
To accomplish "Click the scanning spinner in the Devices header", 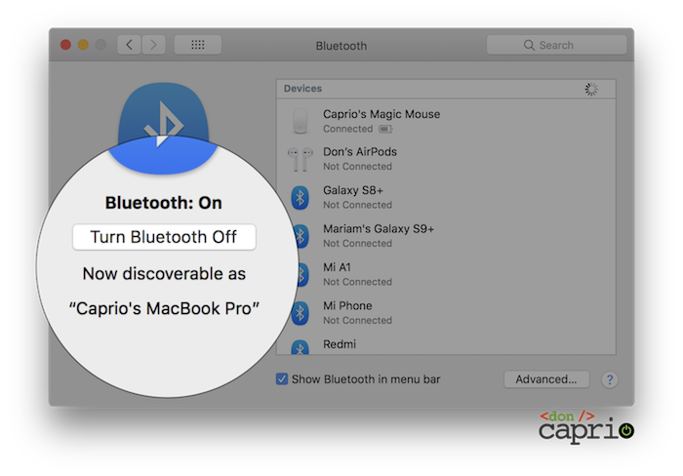I will pyautogui.click(x=591, y=89).
